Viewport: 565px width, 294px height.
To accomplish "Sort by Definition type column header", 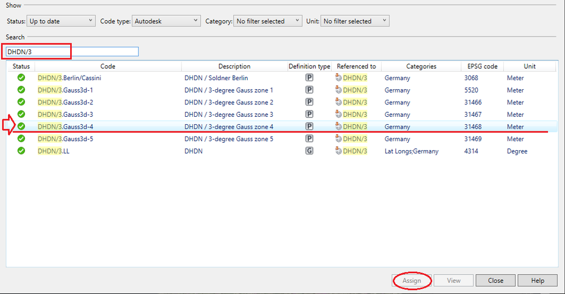I will [x=309, y=66].
